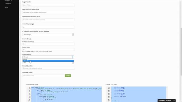Image resolution: width=182 pixels, height=102 pixels.
Task: Click the Name of currency field
Action: pyautogui.click(x=49, y=44)
